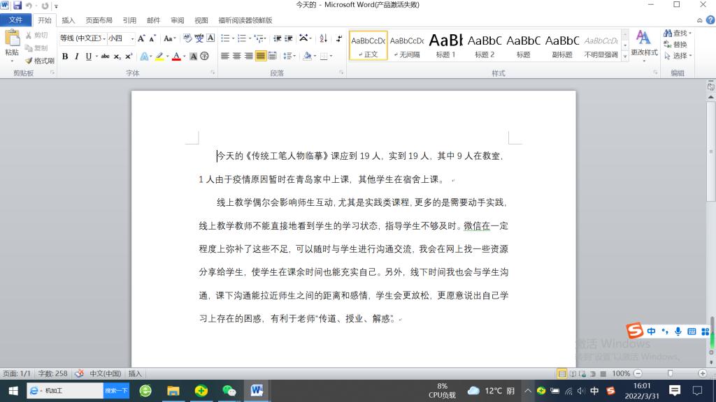The height and width of the screenshot is (402, 716).
Task: Click the subscript x₂ icon
Action: [x=117, y=57]
